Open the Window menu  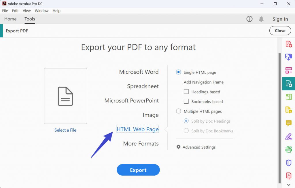point(41,11)
